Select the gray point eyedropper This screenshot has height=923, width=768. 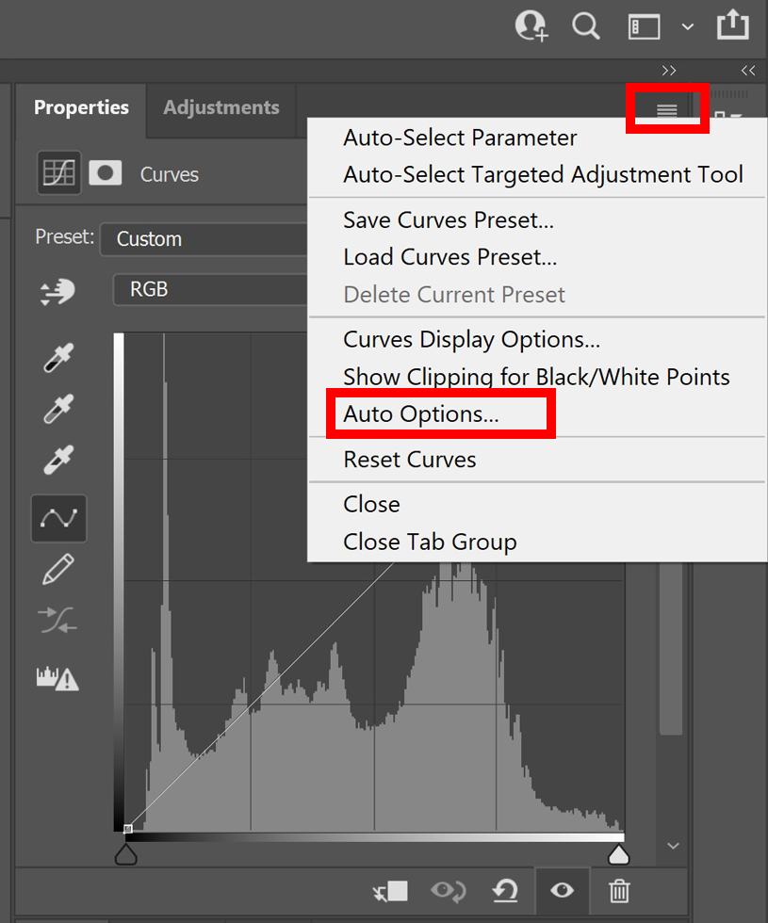pyautogui.click(x=58, y=410)
